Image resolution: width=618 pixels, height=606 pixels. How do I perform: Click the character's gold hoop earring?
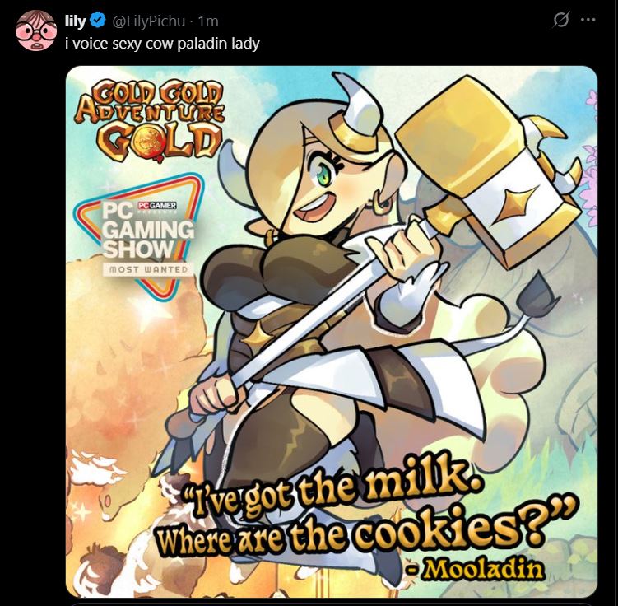379,202
